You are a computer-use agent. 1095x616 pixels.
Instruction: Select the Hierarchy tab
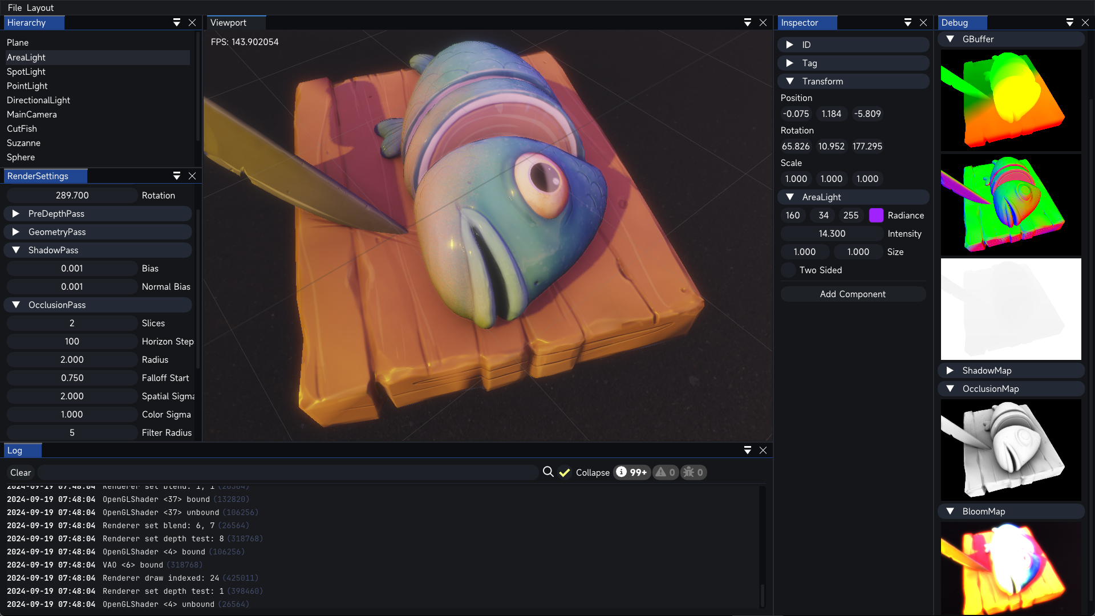(x=34, y=23)
